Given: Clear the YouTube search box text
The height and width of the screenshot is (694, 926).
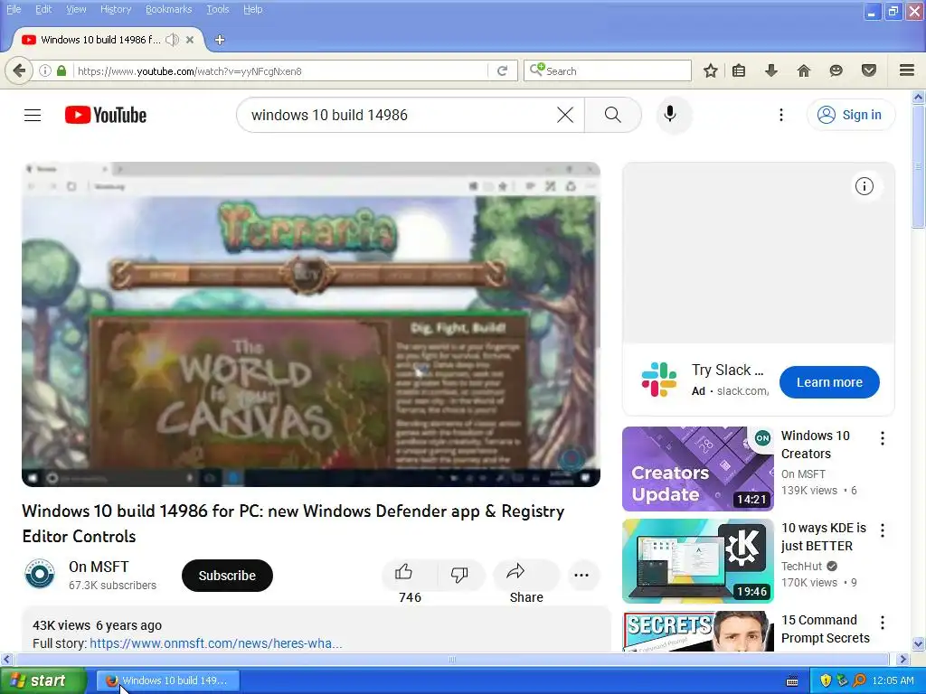Looking at the screenshot, I should (x=565, y=115).
